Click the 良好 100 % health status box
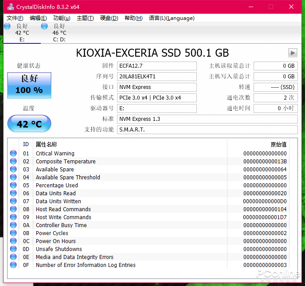This screenshot has width=305, height=286. coord(29,85)
